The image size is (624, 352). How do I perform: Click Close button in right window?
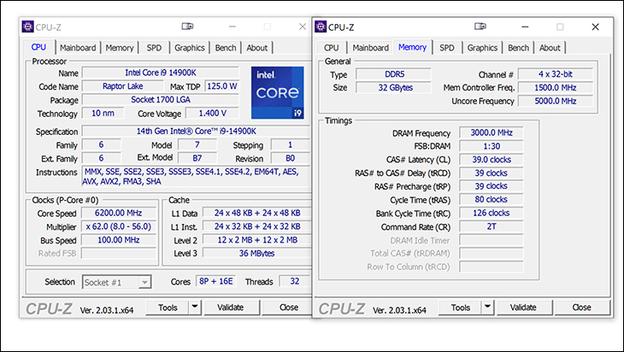(582, 308)
